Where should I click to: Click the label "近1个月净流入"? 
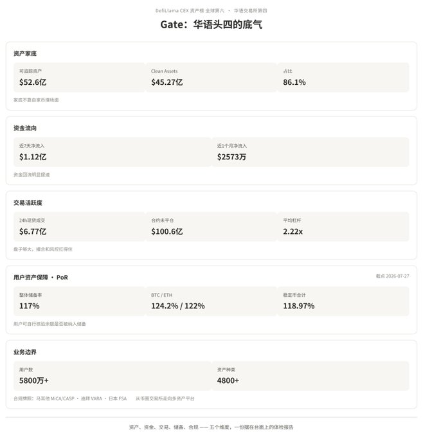(x=232, y=146)
